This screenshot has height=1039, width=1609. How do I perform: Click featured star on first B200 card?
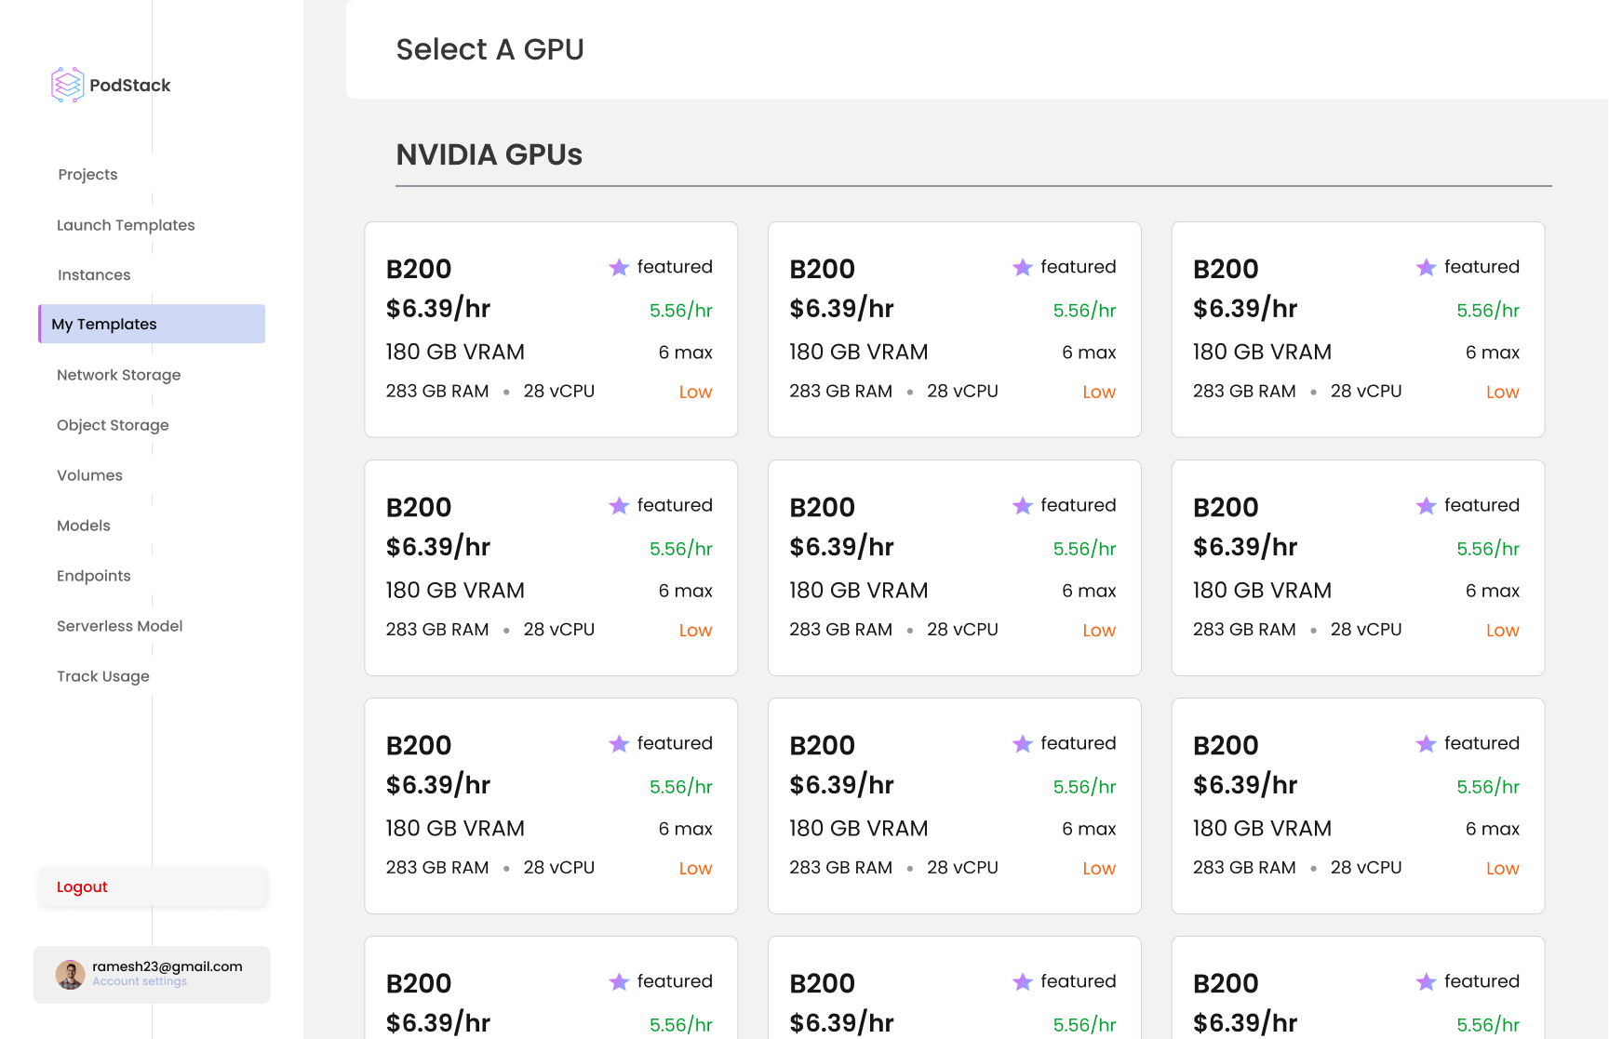point(619,268)
